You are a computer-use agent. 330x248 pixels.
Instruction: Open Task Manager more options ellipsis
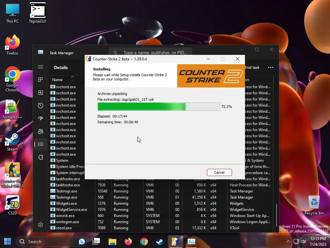pos(271,67)
